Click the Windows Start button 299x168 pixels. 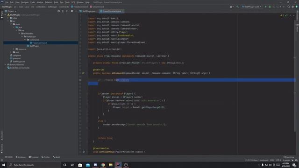point(4,165)
